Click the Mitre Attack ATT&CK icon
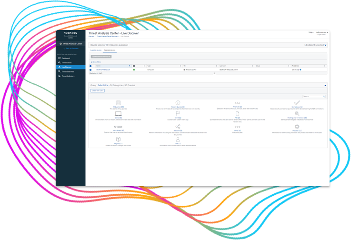351x240 pixels. (118, 127)
